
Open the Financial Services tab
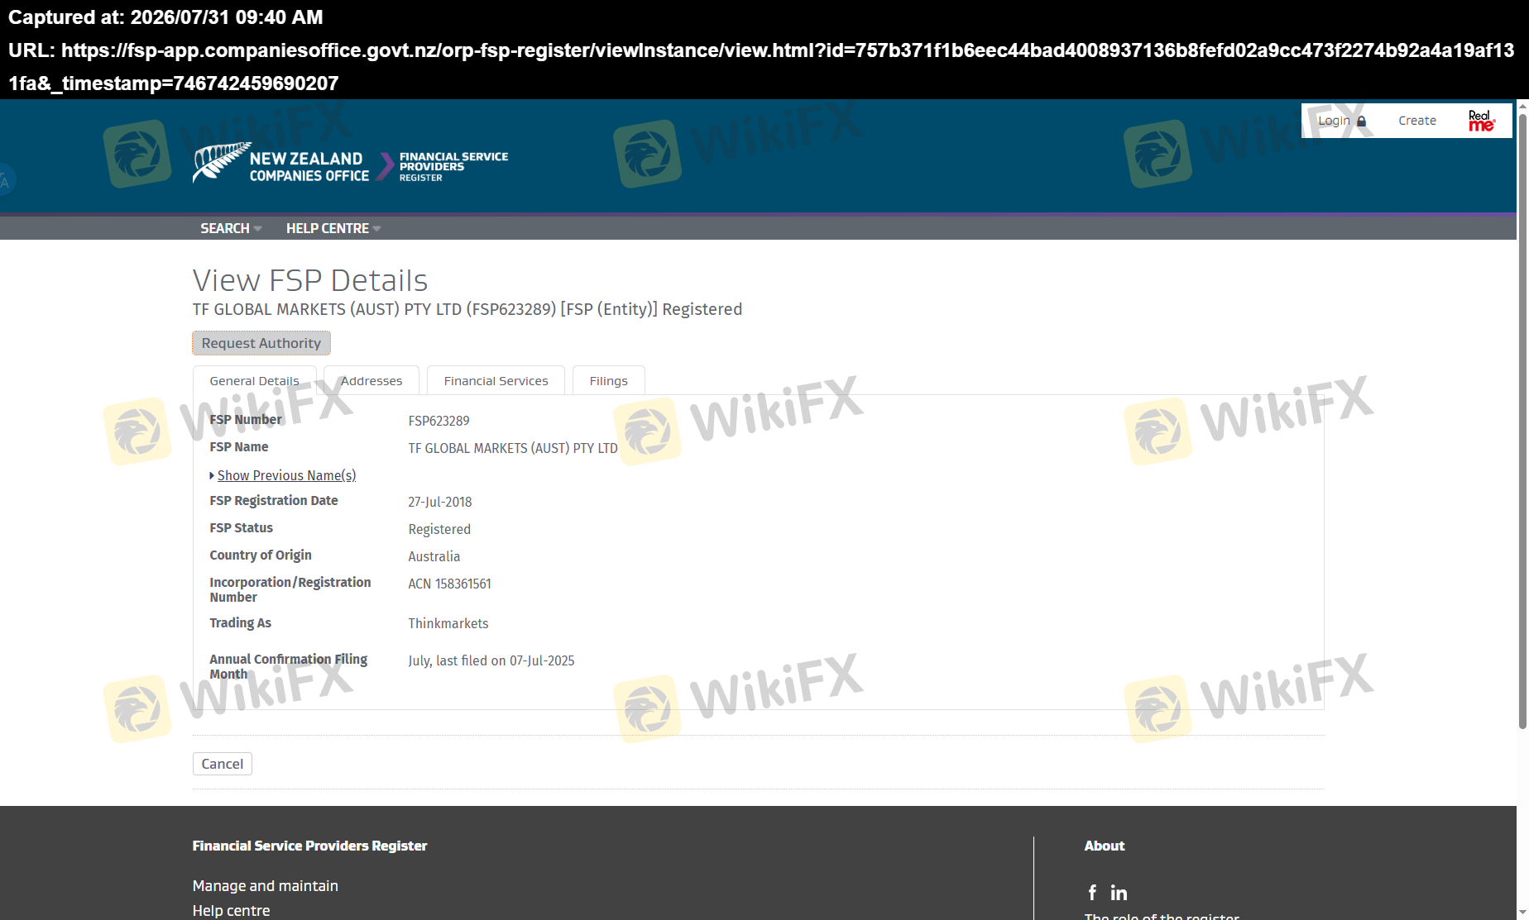pyautogui.click(x=496, y=380)
